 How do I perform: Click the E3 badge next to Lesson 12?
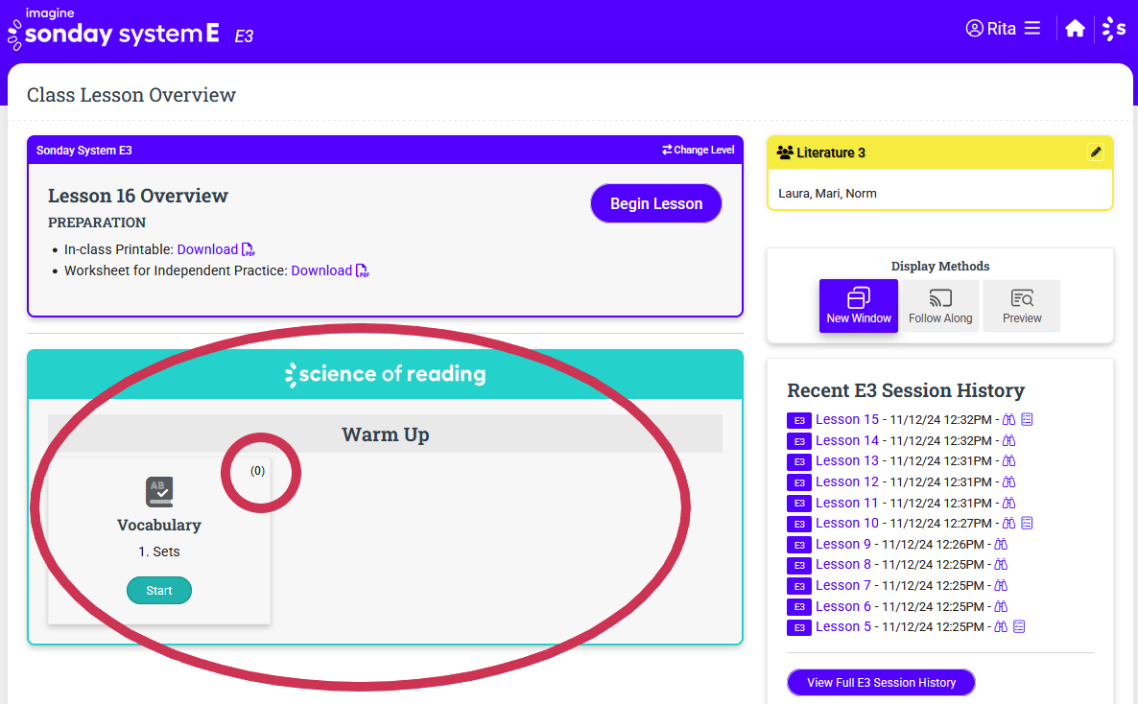coord(799,482)
